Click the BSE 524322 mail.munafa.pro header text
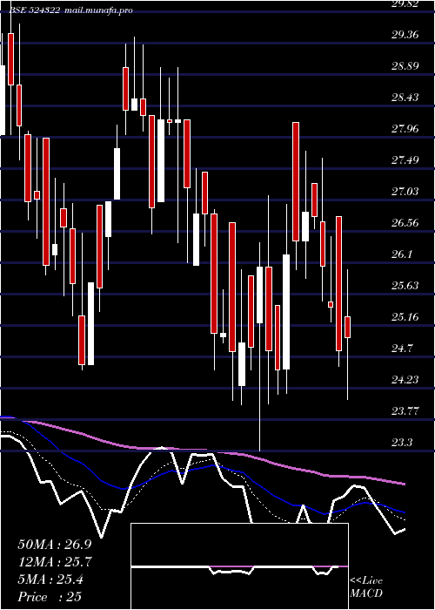 coord(71,10)
